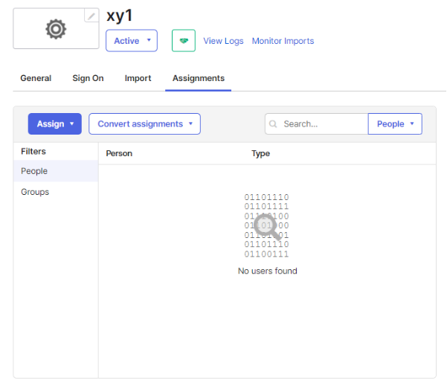
Task: Select the People filter in sidebar
Action: click(34, 171)
